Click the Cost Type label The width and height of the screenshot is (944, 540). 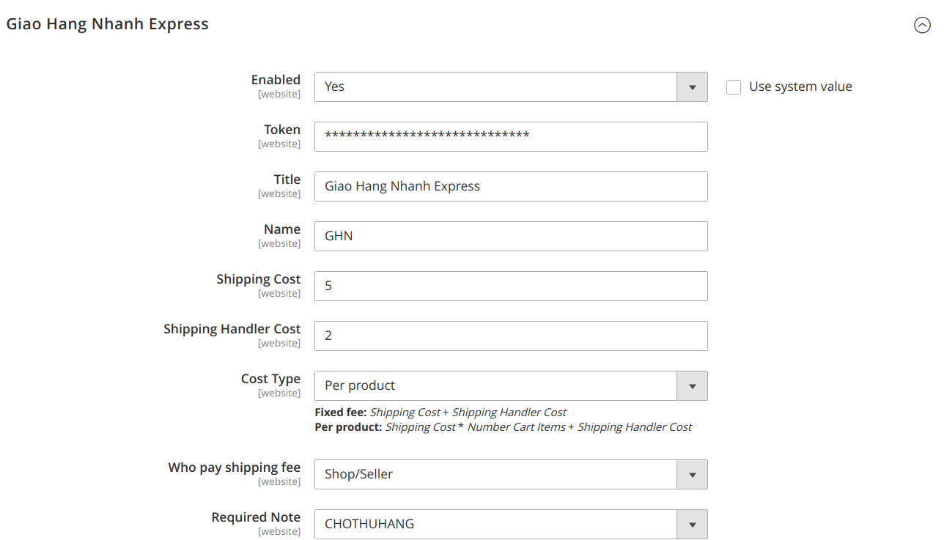271,379
